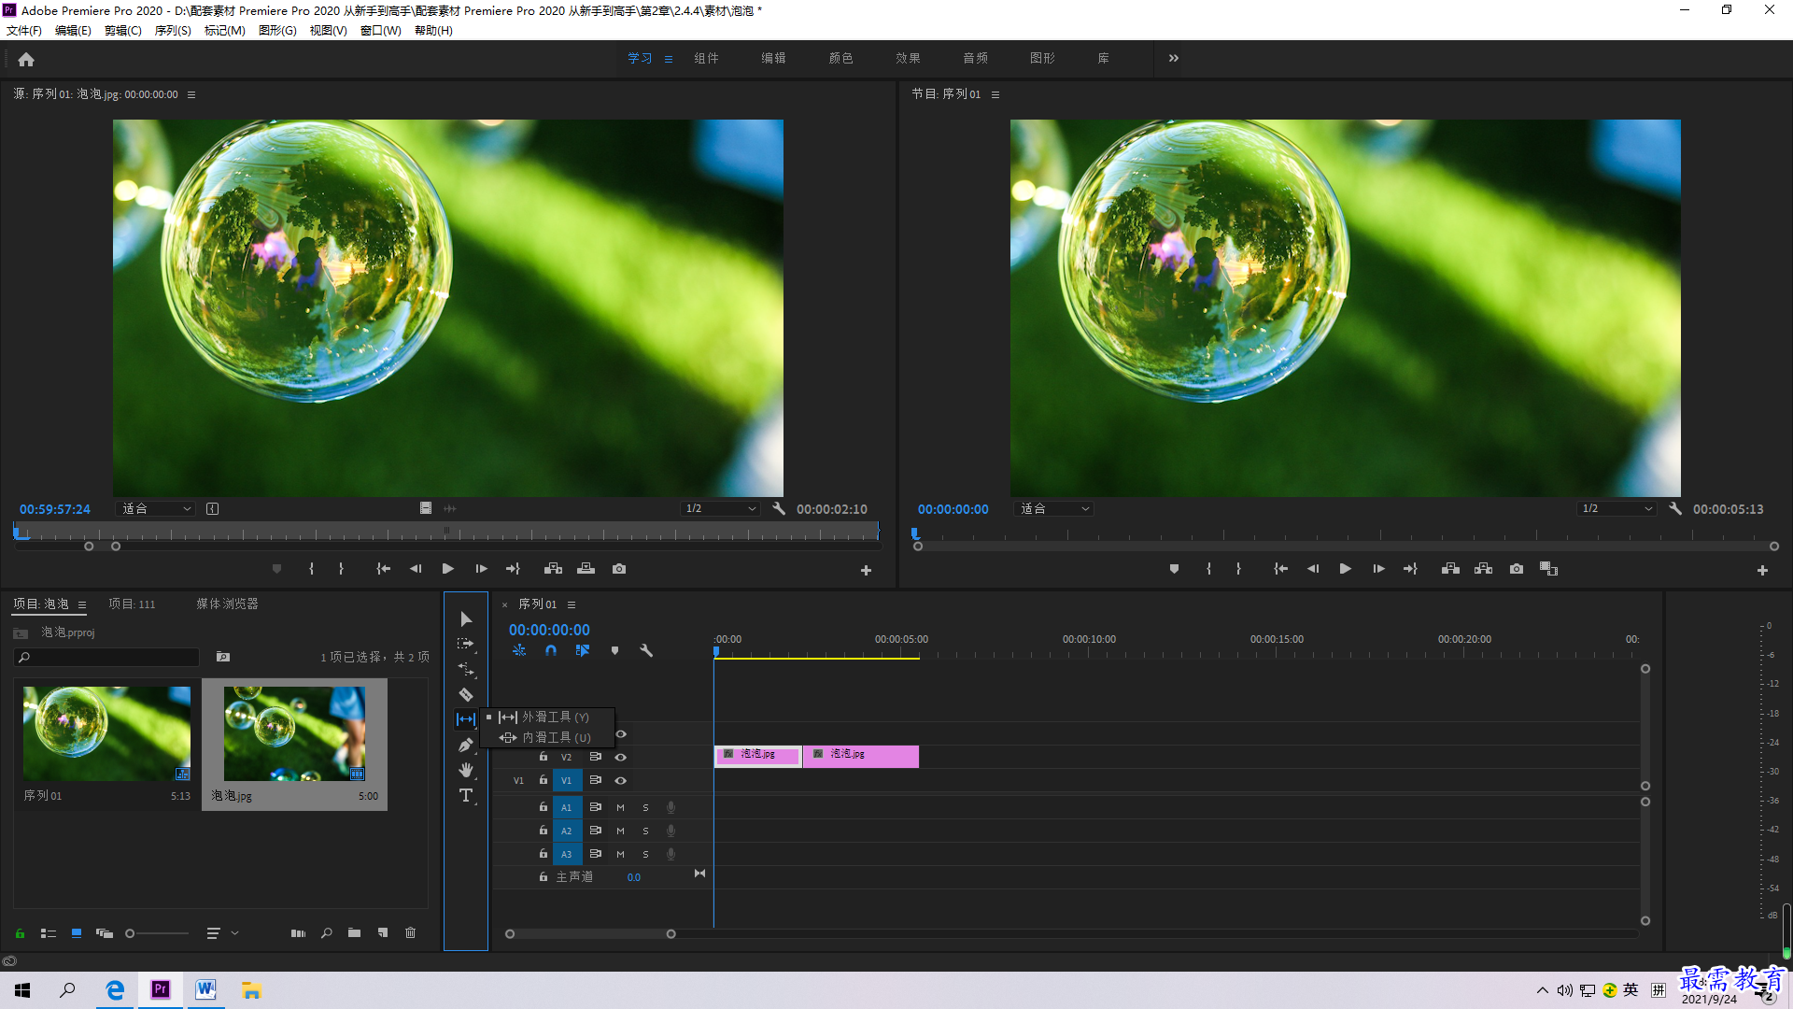
Task: Go to the Home screen icon
Action: pyautogui.click(x=26, y=60)
